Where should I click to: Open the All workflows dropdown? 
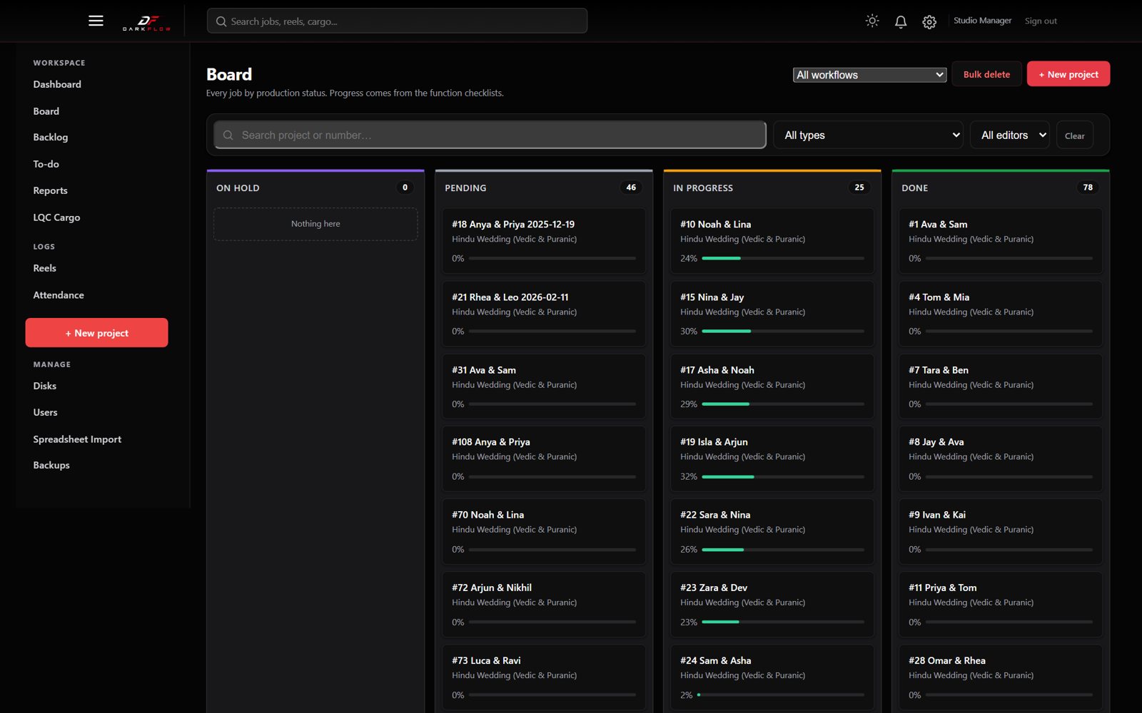click(x=869, y=75)
